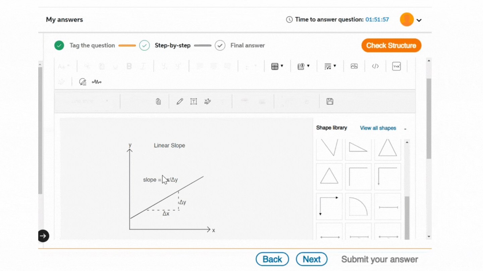
Task: Click the waveform chemistry tool icon
Action: pyautogui.click(x=97, y=82)
